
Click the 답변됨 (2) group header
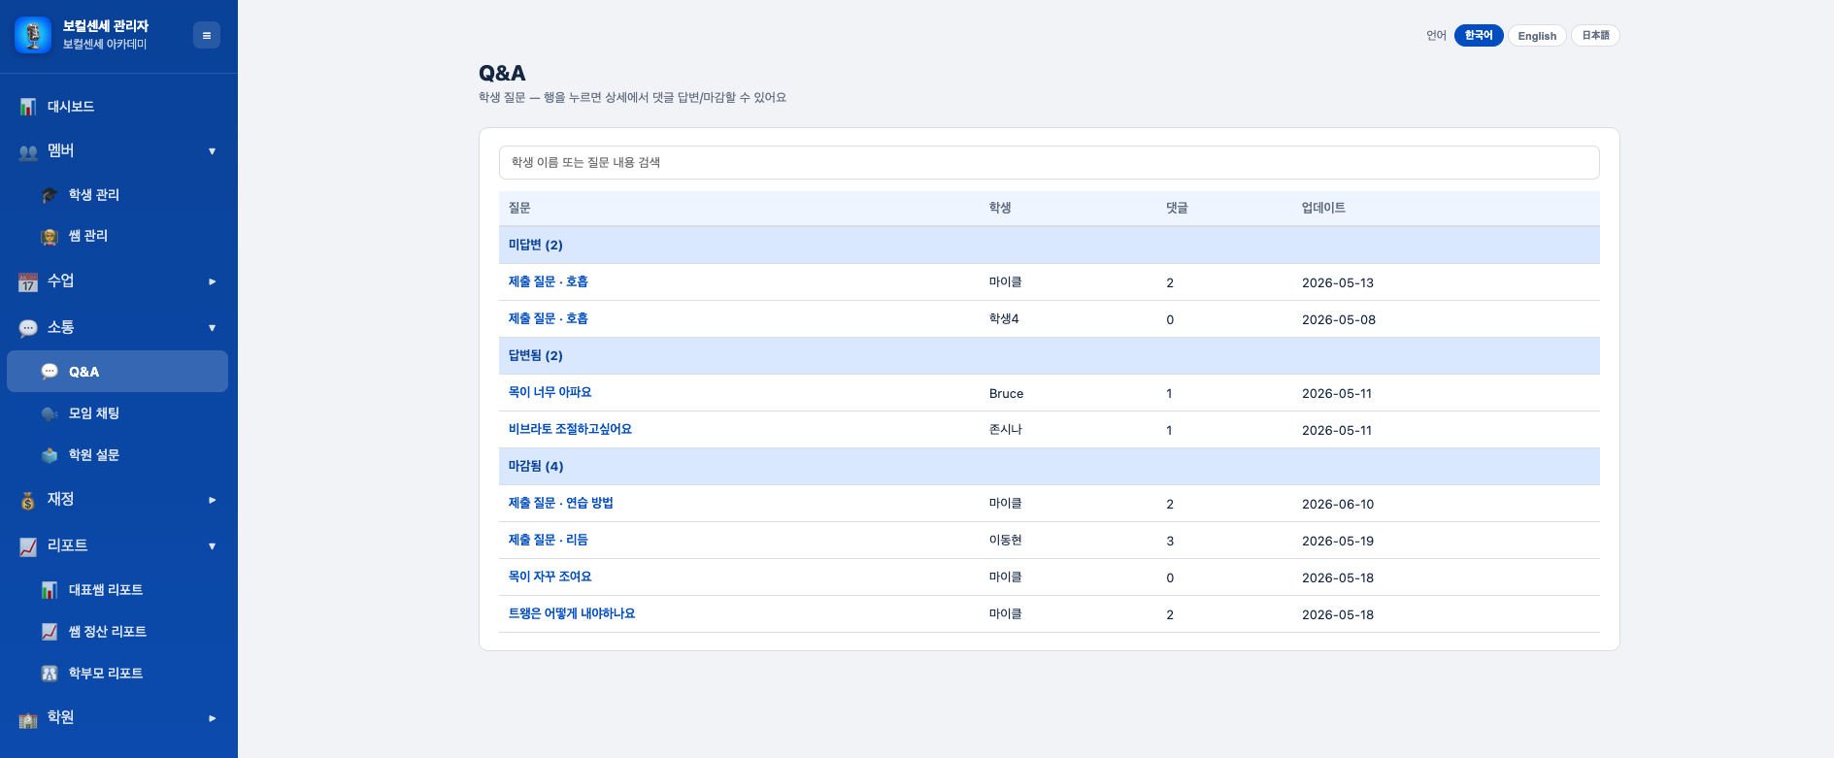click(x=1049, y=355)
